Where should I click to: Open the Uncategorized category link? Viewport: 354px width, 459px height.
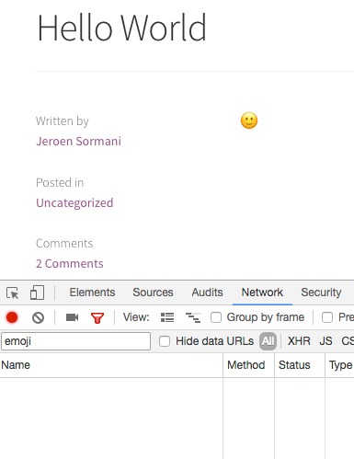tap(74, 203)
